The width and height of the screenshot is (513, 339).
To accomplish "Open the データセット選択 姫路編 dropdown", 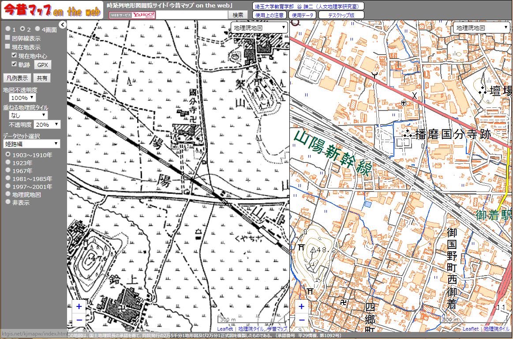I will [x=32, y=144].
